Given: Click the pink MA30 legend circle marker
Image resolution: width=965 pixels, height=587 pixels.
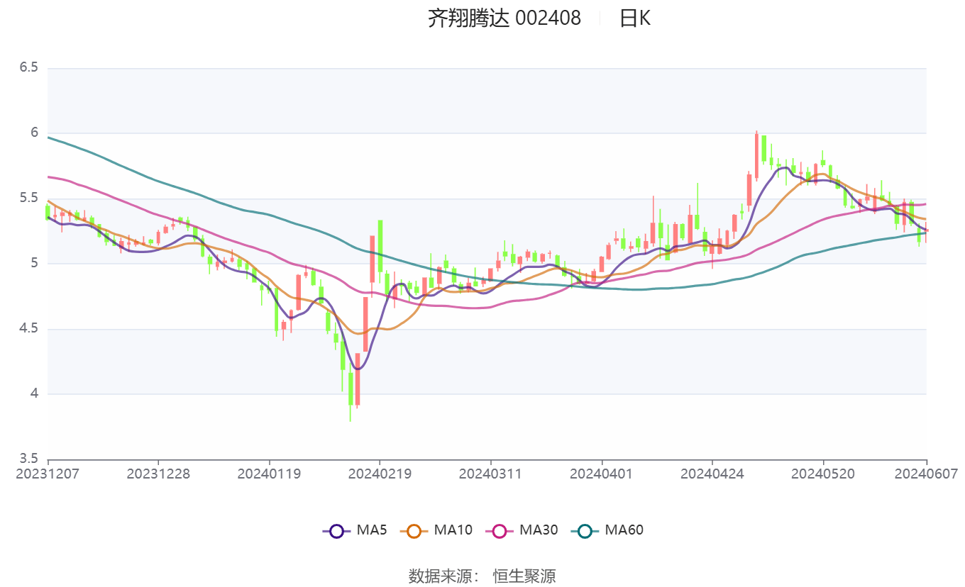Looking at the screenshot, I should [500, 530].
